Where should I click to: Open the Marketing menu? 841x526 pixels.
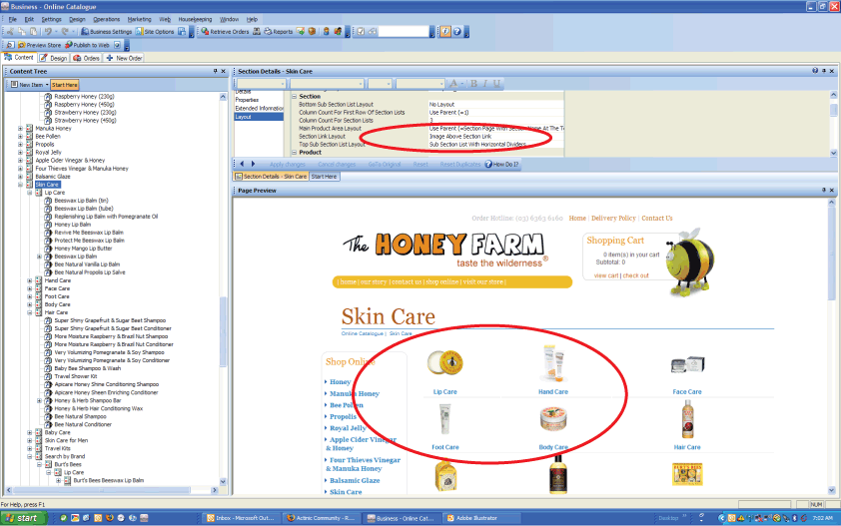click(x=140, y=19)
